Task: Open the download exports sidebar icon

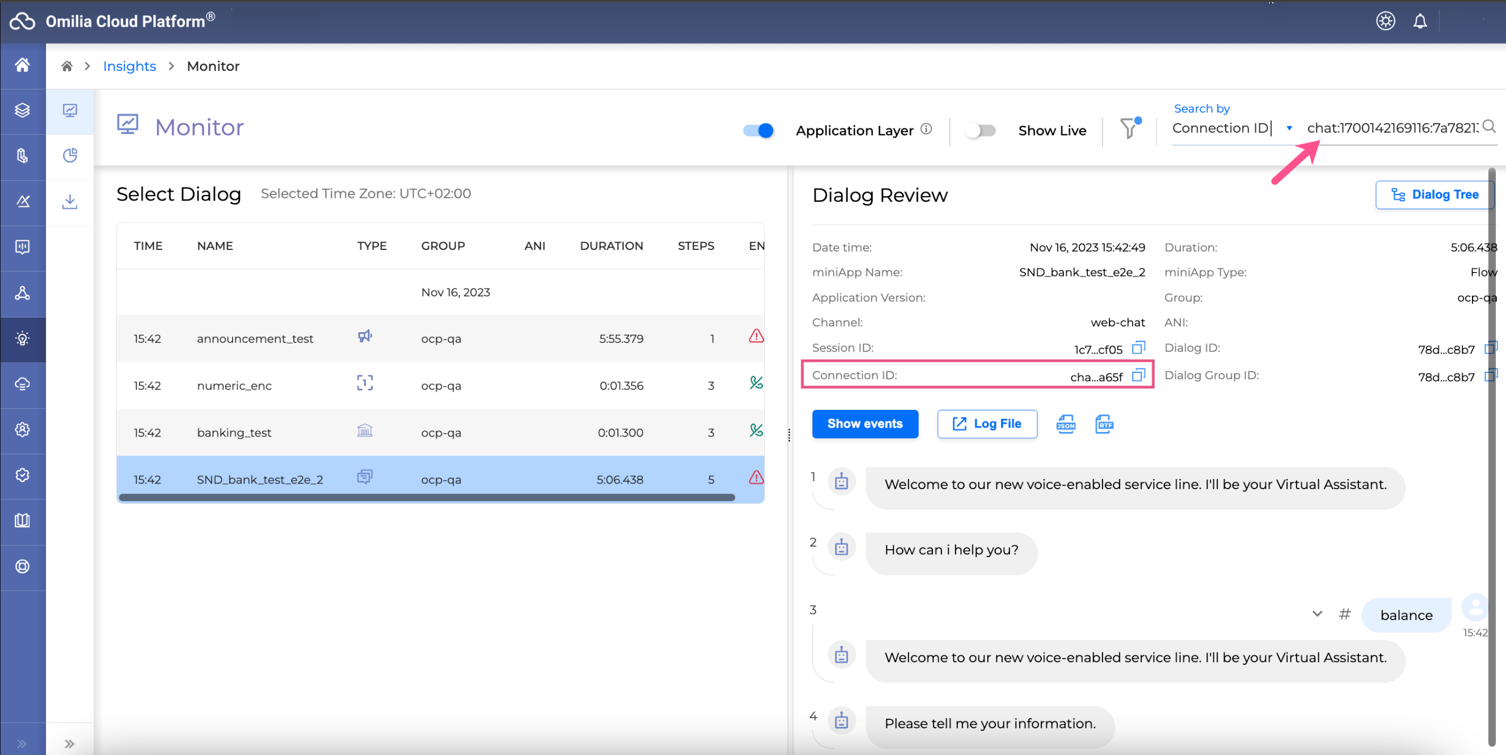Action: 70,202
